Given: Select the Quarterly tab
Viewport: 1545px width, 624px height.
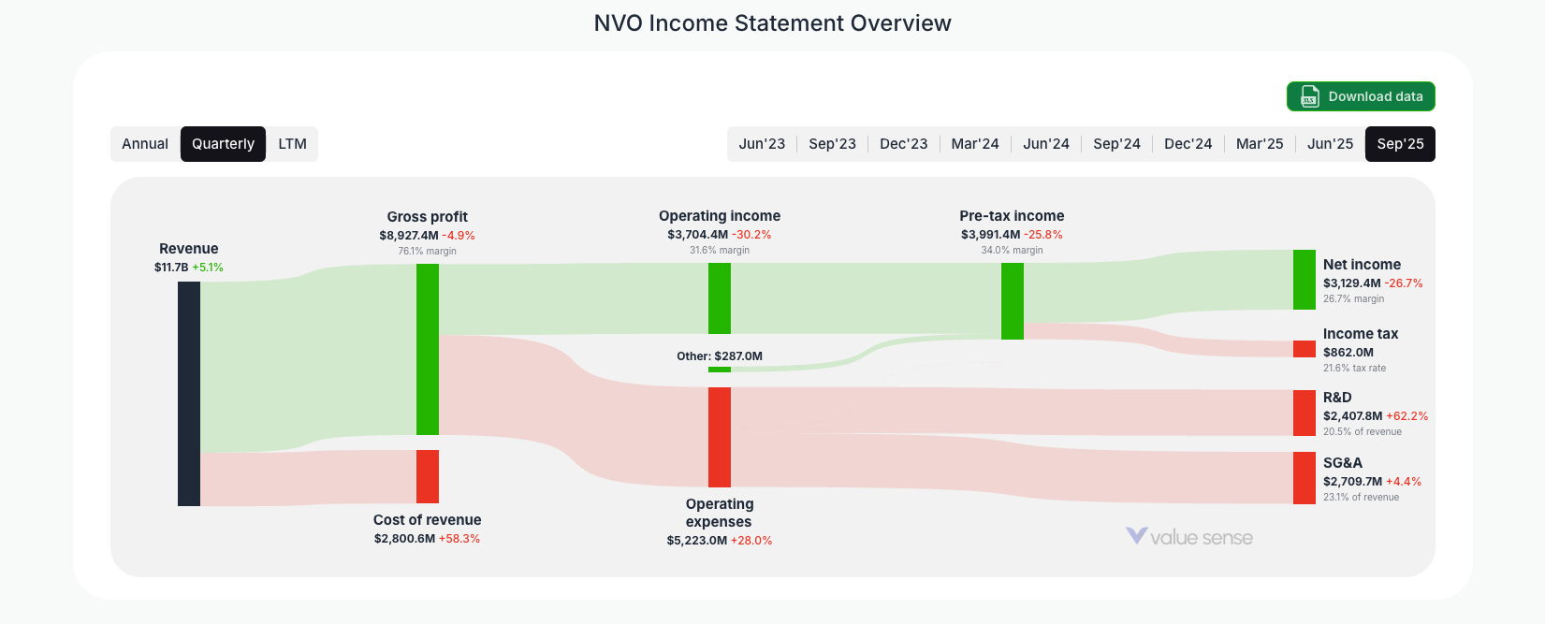Looking at the screenshot, I should tap(223, 144).
